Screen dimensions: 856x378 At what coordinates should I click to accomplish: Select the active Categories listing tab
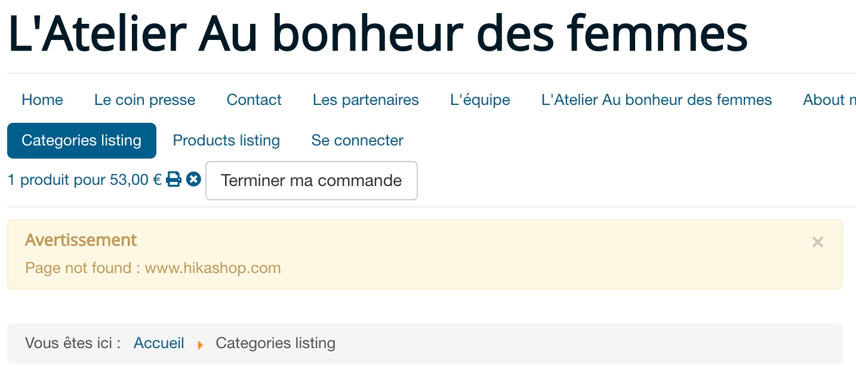pyautogui.click(x=82, y=141)
